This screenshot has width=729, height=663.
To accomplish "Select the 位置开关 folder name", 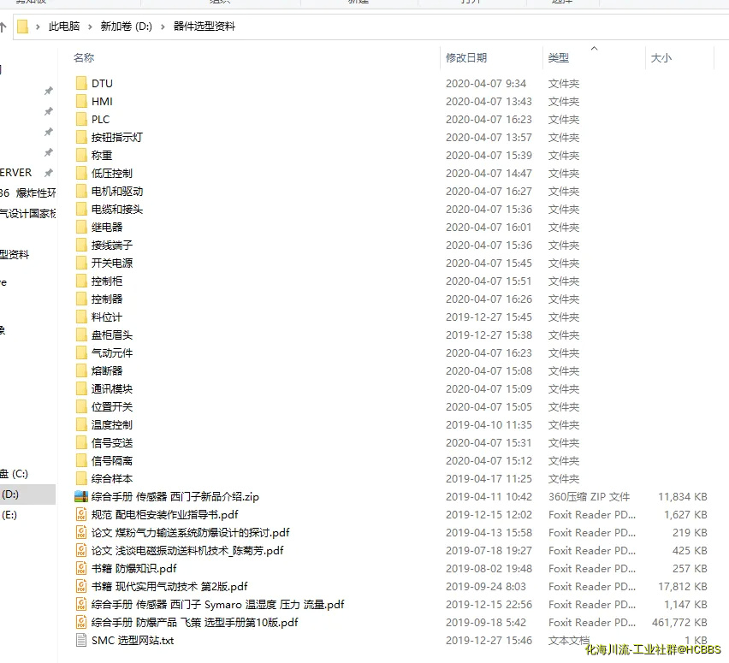I will [112, 407].
